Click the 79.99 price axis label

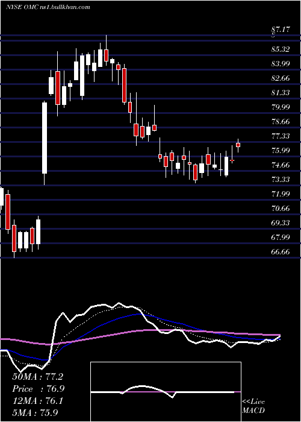point(281,107)
